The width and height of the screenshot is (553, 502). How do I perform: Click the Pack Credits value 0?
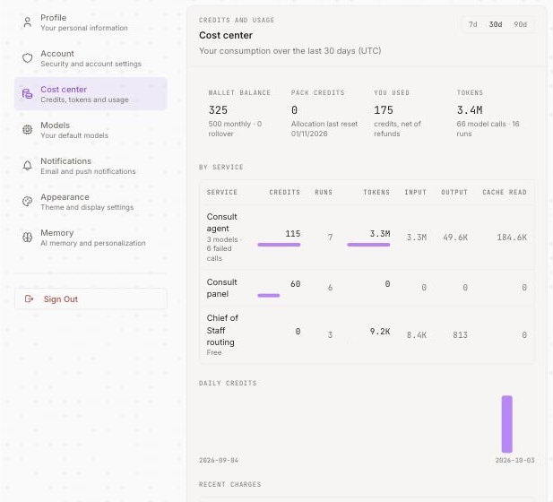[x=295, y=110]
